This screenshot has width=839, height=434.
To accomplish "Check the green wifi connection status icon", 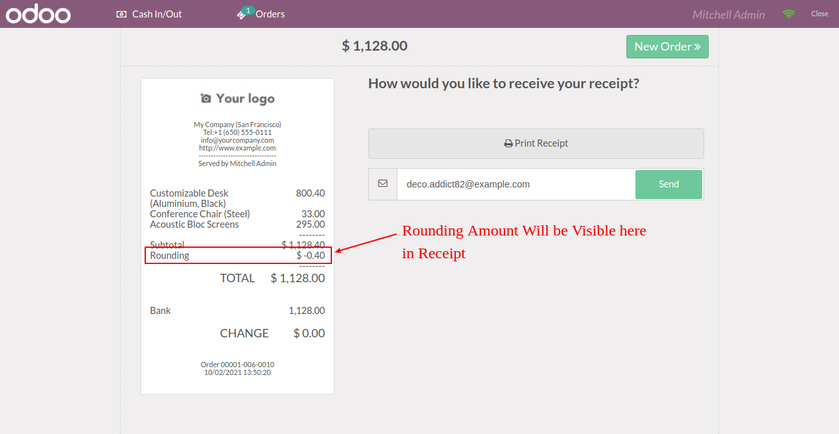I will (788, 14).
